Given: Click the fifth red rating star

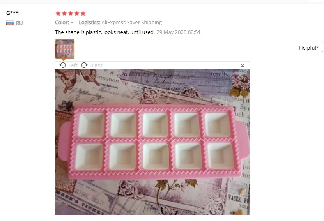Looking at the screenshot, I should point(83,13).
